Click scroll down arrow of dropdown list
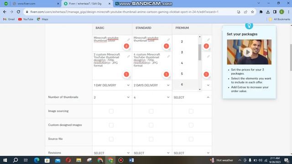The image size is (292, 164). 200,89
